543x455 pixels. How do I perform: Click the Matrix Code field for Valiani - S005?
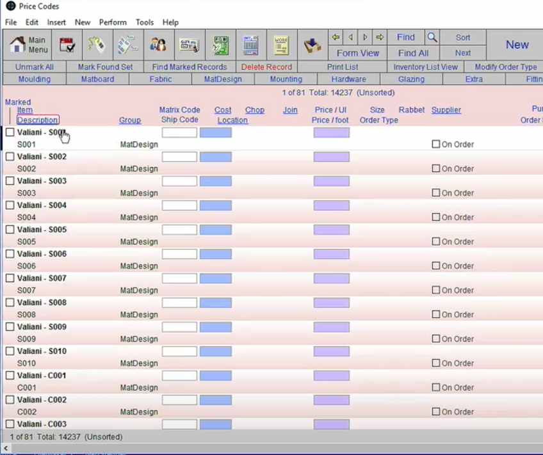click(x=179, y=230)
